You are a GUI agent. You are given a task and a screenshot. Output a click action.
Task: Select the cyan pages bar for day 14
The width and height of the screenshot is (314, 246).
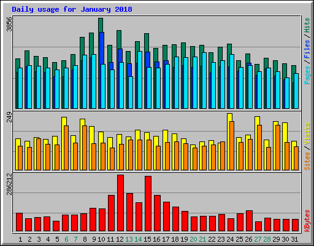[x=140, y=80]
